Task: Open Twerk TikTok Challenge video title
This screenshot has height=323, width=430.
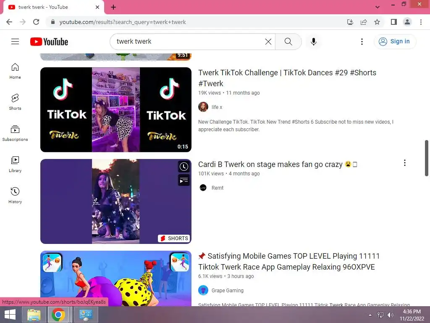Action: coord(287,78)
